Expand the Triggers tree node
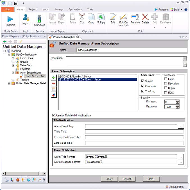The image size is (190, 190). click(13, 80)
